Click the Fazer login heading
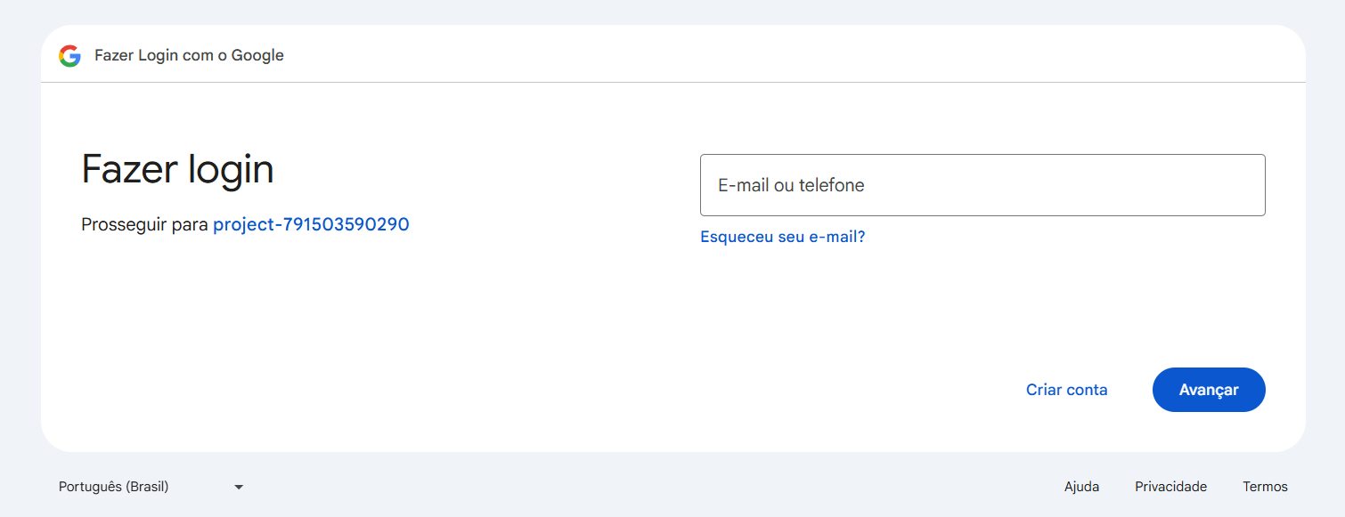This screenshot has width=1345, height=517. coord(177,169)
